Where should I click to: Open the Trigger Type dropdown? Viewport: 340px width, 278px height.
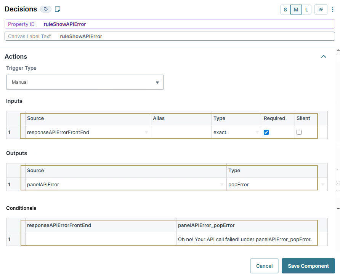(85, 82)
